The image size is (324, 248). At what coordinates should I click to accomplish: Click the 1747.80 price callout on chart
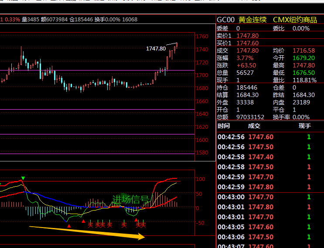click(156, 49)
